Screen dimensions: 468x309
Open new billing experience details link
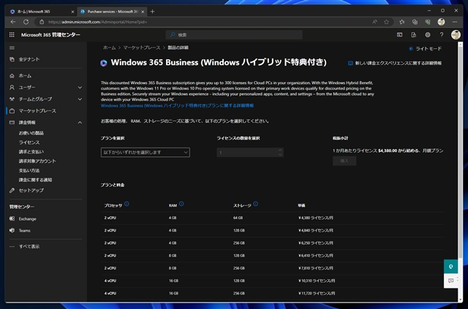tap(395, 64)
